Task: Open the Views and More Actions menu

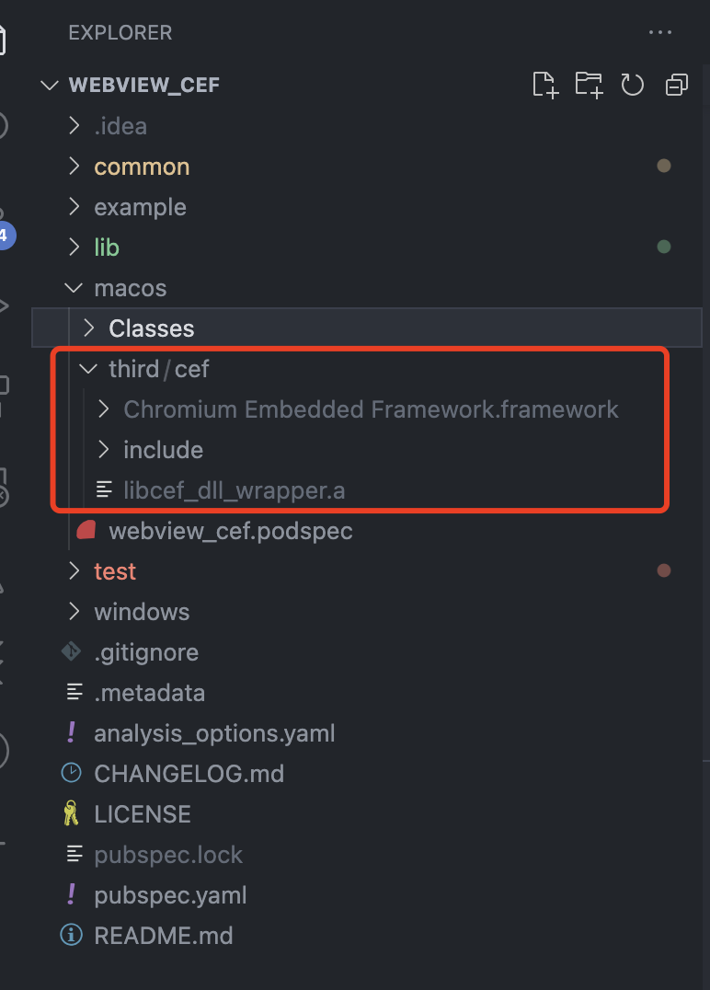Action: tap(661, 32)
